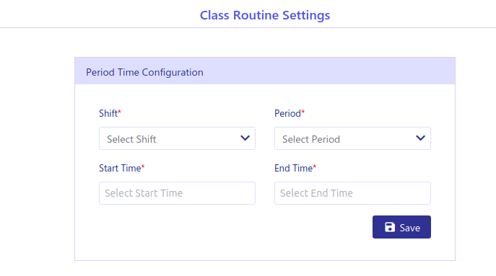The height and width of the screenshot is (276, 496).
Task: Click the floppy disk icon on Save
Action: point(390,227)
